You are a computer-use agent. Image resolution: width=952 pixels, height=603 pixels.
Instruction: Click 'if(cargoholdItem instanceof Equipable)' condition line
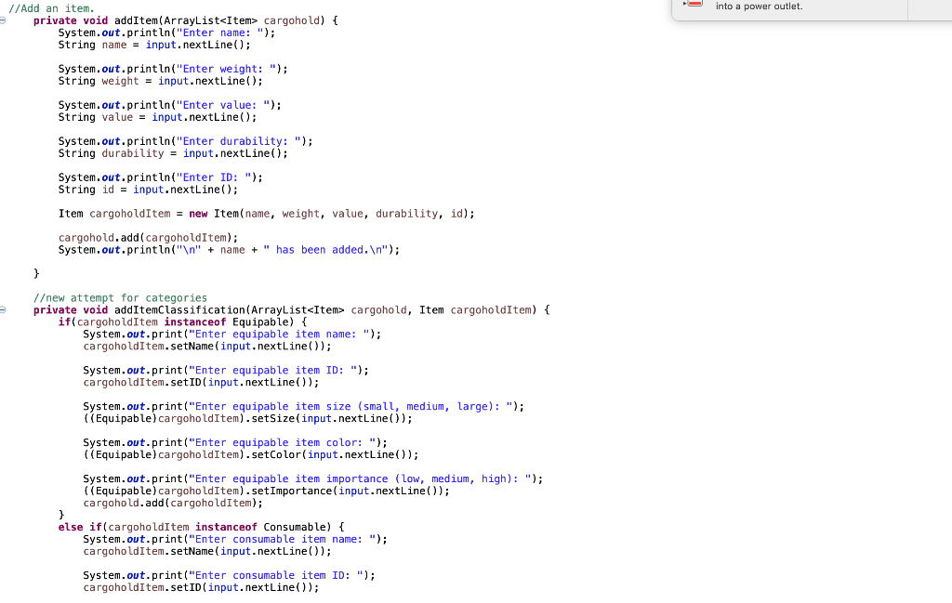[182, 322]
